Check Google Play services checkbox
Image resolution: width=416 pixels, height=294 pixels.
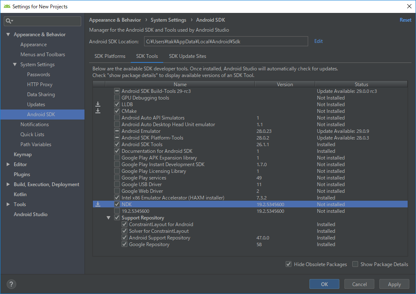point(117,177)
